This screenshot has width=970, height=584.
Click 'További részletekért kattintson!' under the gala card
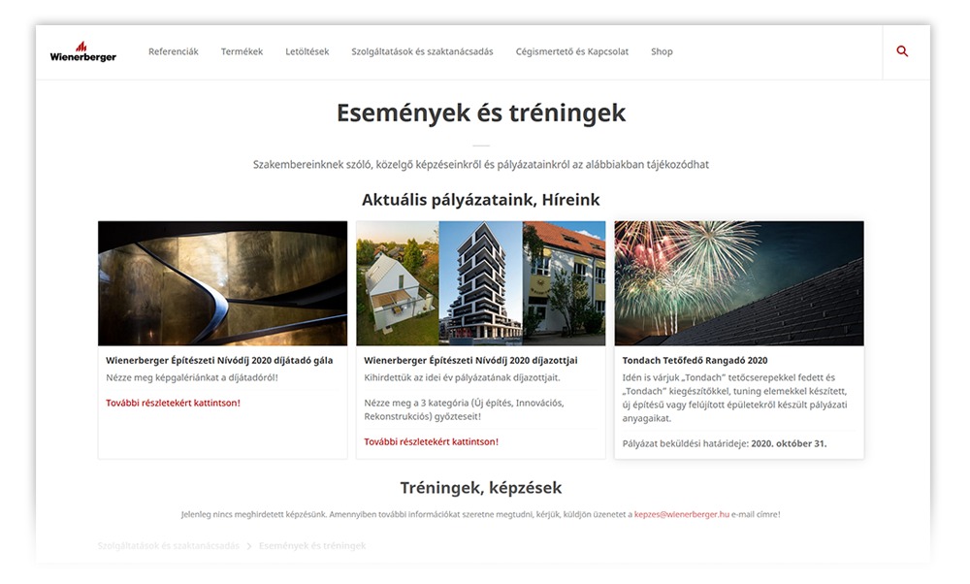pos(174,403)
